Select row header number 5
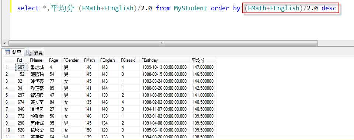 coord(9,95)
